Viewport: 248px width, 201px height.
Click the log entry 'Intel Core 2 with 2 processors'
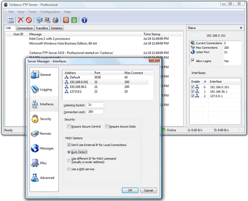(49, 39)
